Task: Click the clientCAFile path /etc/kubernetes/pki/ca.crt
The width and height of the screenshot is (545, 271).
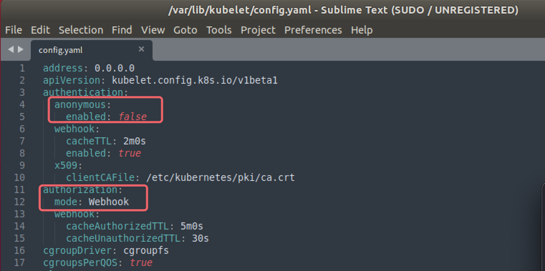Action: point(221,177)
